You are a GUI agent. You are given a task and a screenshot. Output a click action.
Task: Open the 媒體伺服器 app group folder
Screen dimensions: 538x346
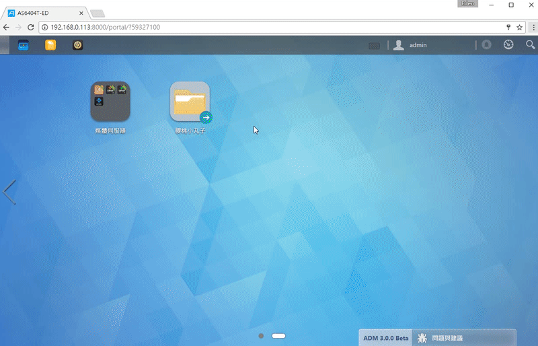click(110, 102)
